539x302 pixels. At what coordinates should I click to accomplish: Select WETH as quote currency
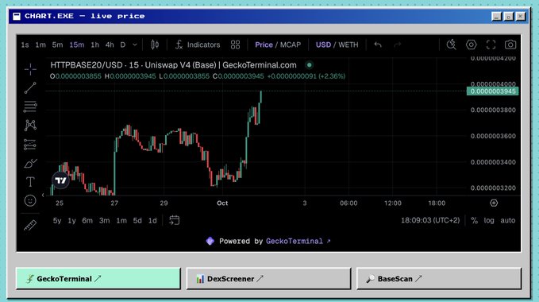pos(348,45)
